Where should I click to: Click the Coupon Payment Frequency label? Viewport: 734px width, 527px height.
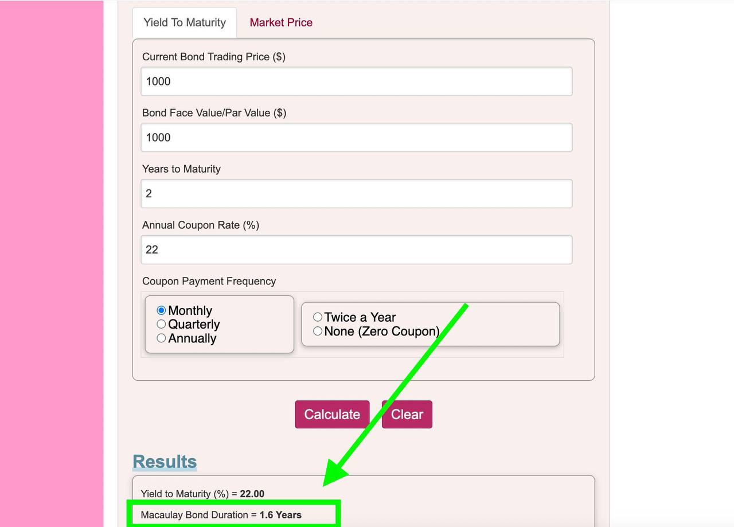[209, 281]
